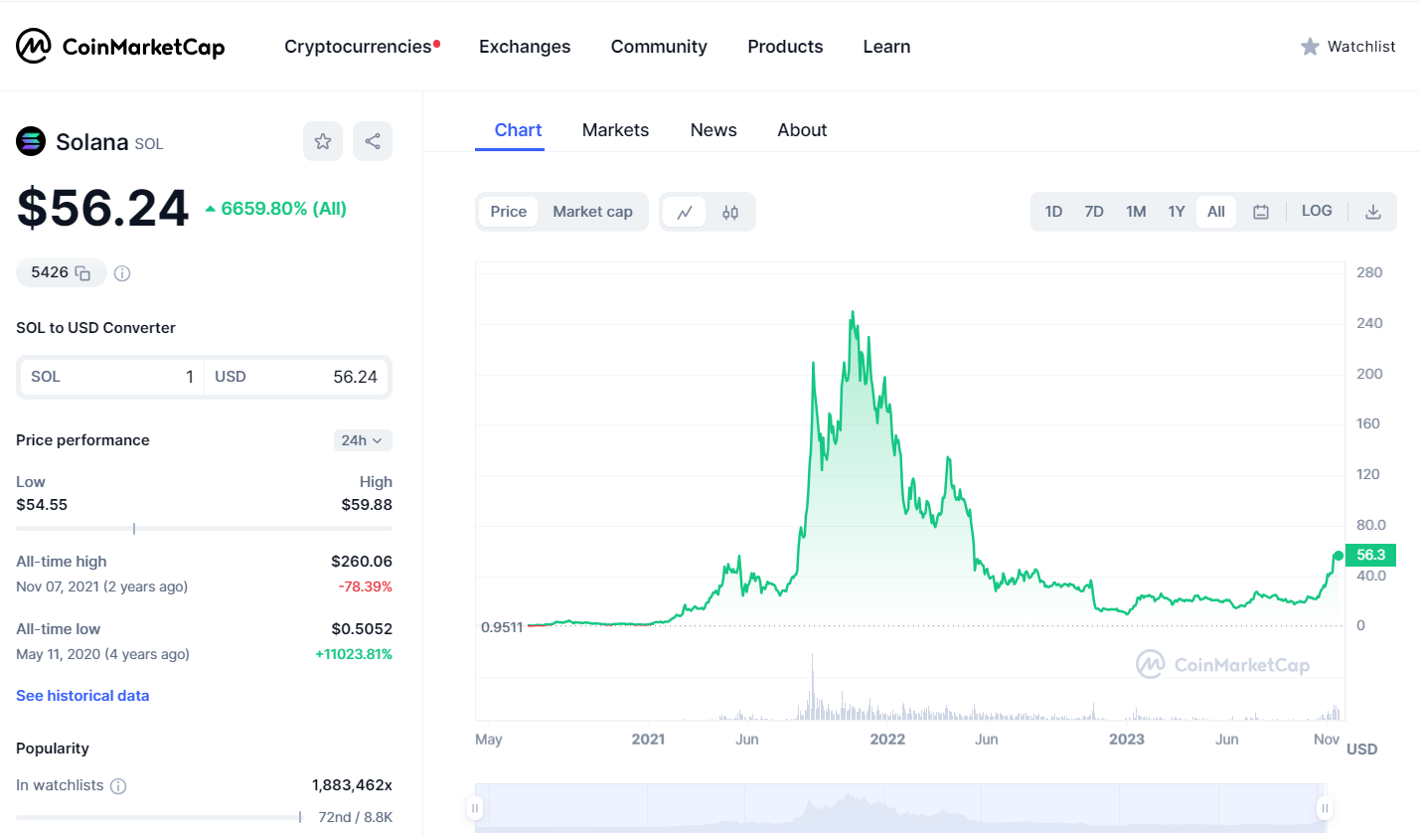Click the 24h low-high price range bar
The image size is (1419, 837).
click(x=204, y=529)
